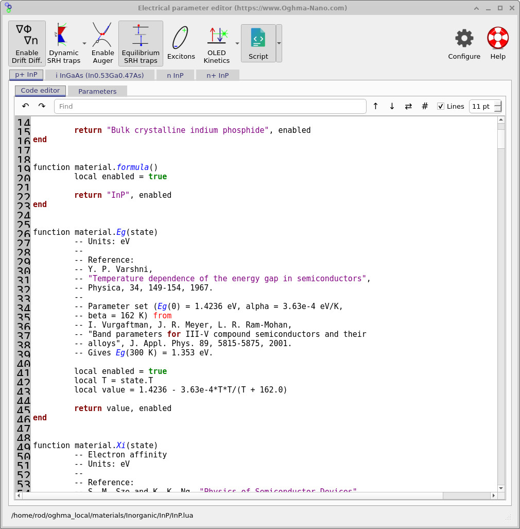
Task: Enable Auger recombination icon
Action: pos(102,43)
